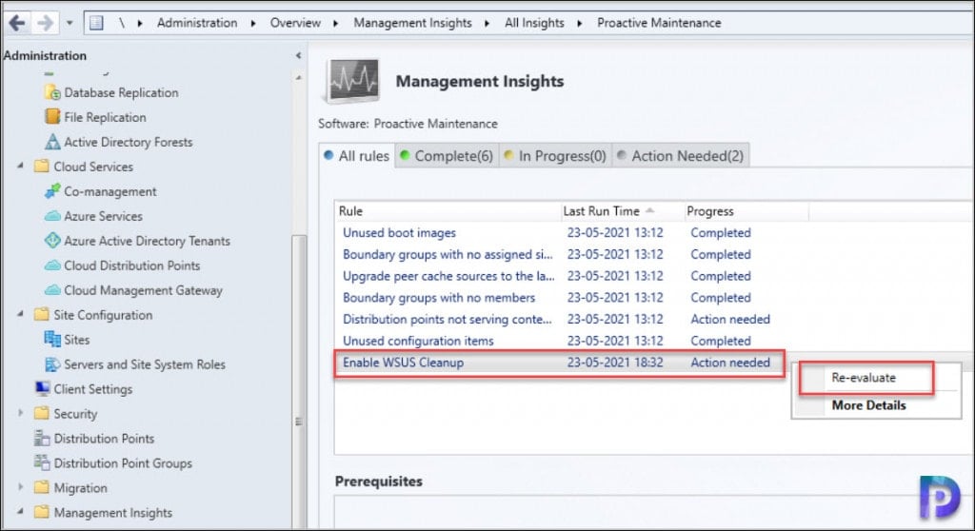975x531 pixels.
Task: Switch to the In Progress(0) tab
Action: point(555,155)
